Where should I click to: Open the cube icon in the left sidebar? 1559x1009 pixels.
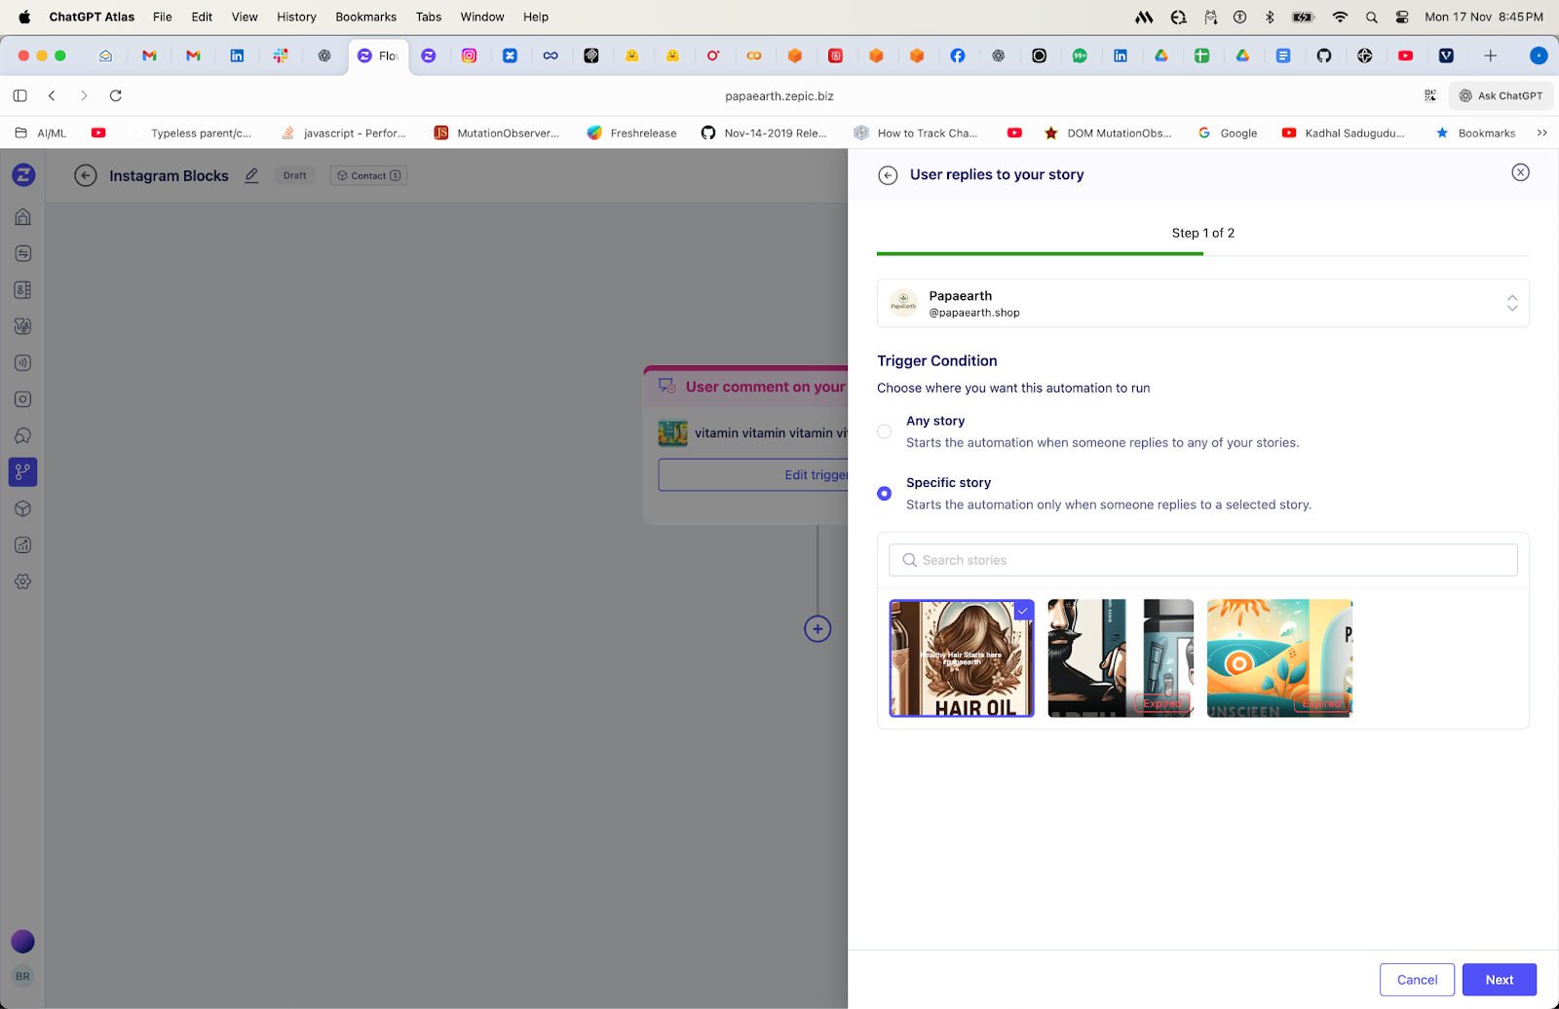23,508
